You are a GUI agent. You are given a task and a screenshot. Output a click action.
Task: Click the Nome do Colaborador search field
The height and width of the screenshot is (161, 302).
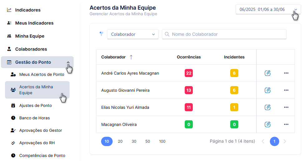click(x=224, y=34)
